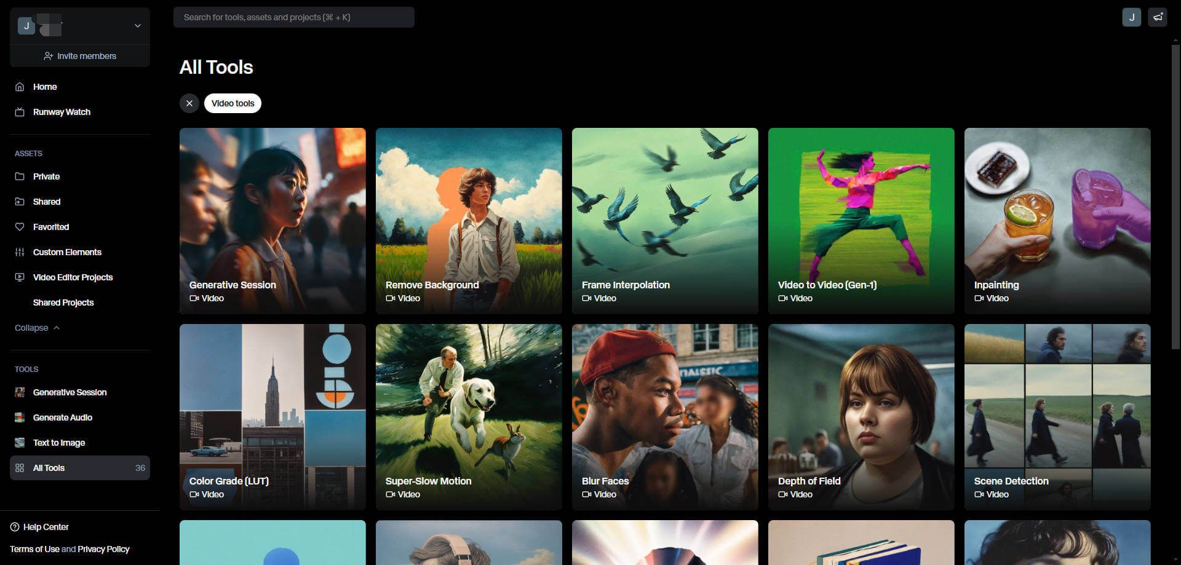The height and width of the screenshot is (565, 1181).
Task: Open the Generative Session tool card
Action: click(272, 221)
